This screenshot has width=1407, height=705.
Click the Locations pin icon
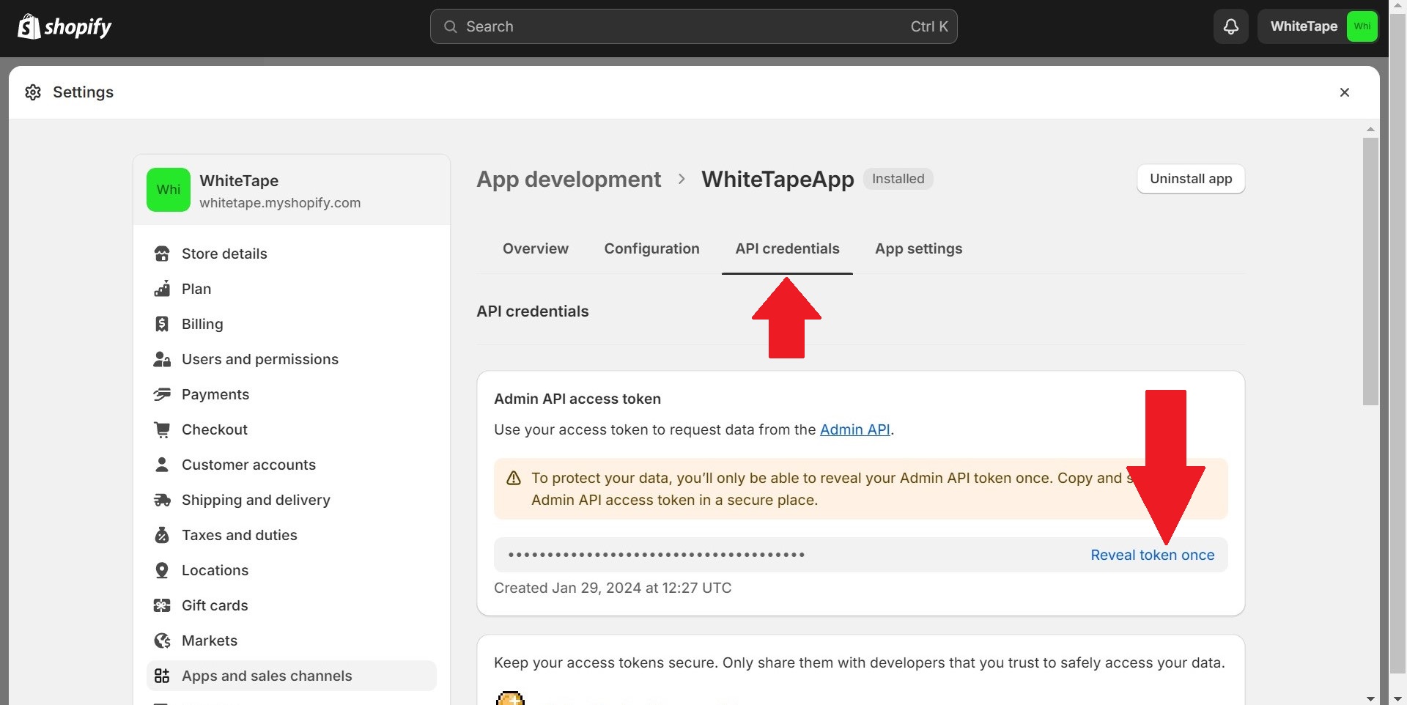click(x=162, y=570)
